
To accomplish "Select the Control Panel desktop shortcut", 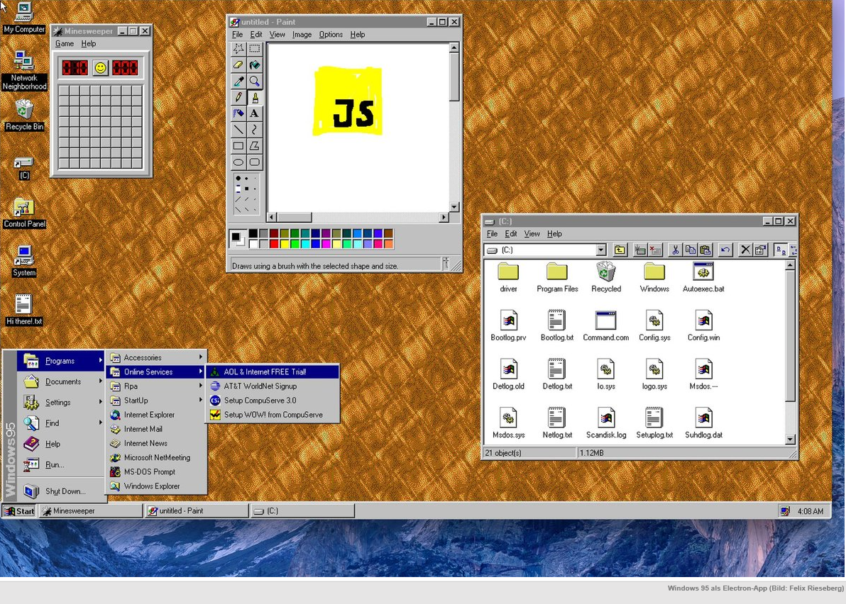I will pos(24,213).
